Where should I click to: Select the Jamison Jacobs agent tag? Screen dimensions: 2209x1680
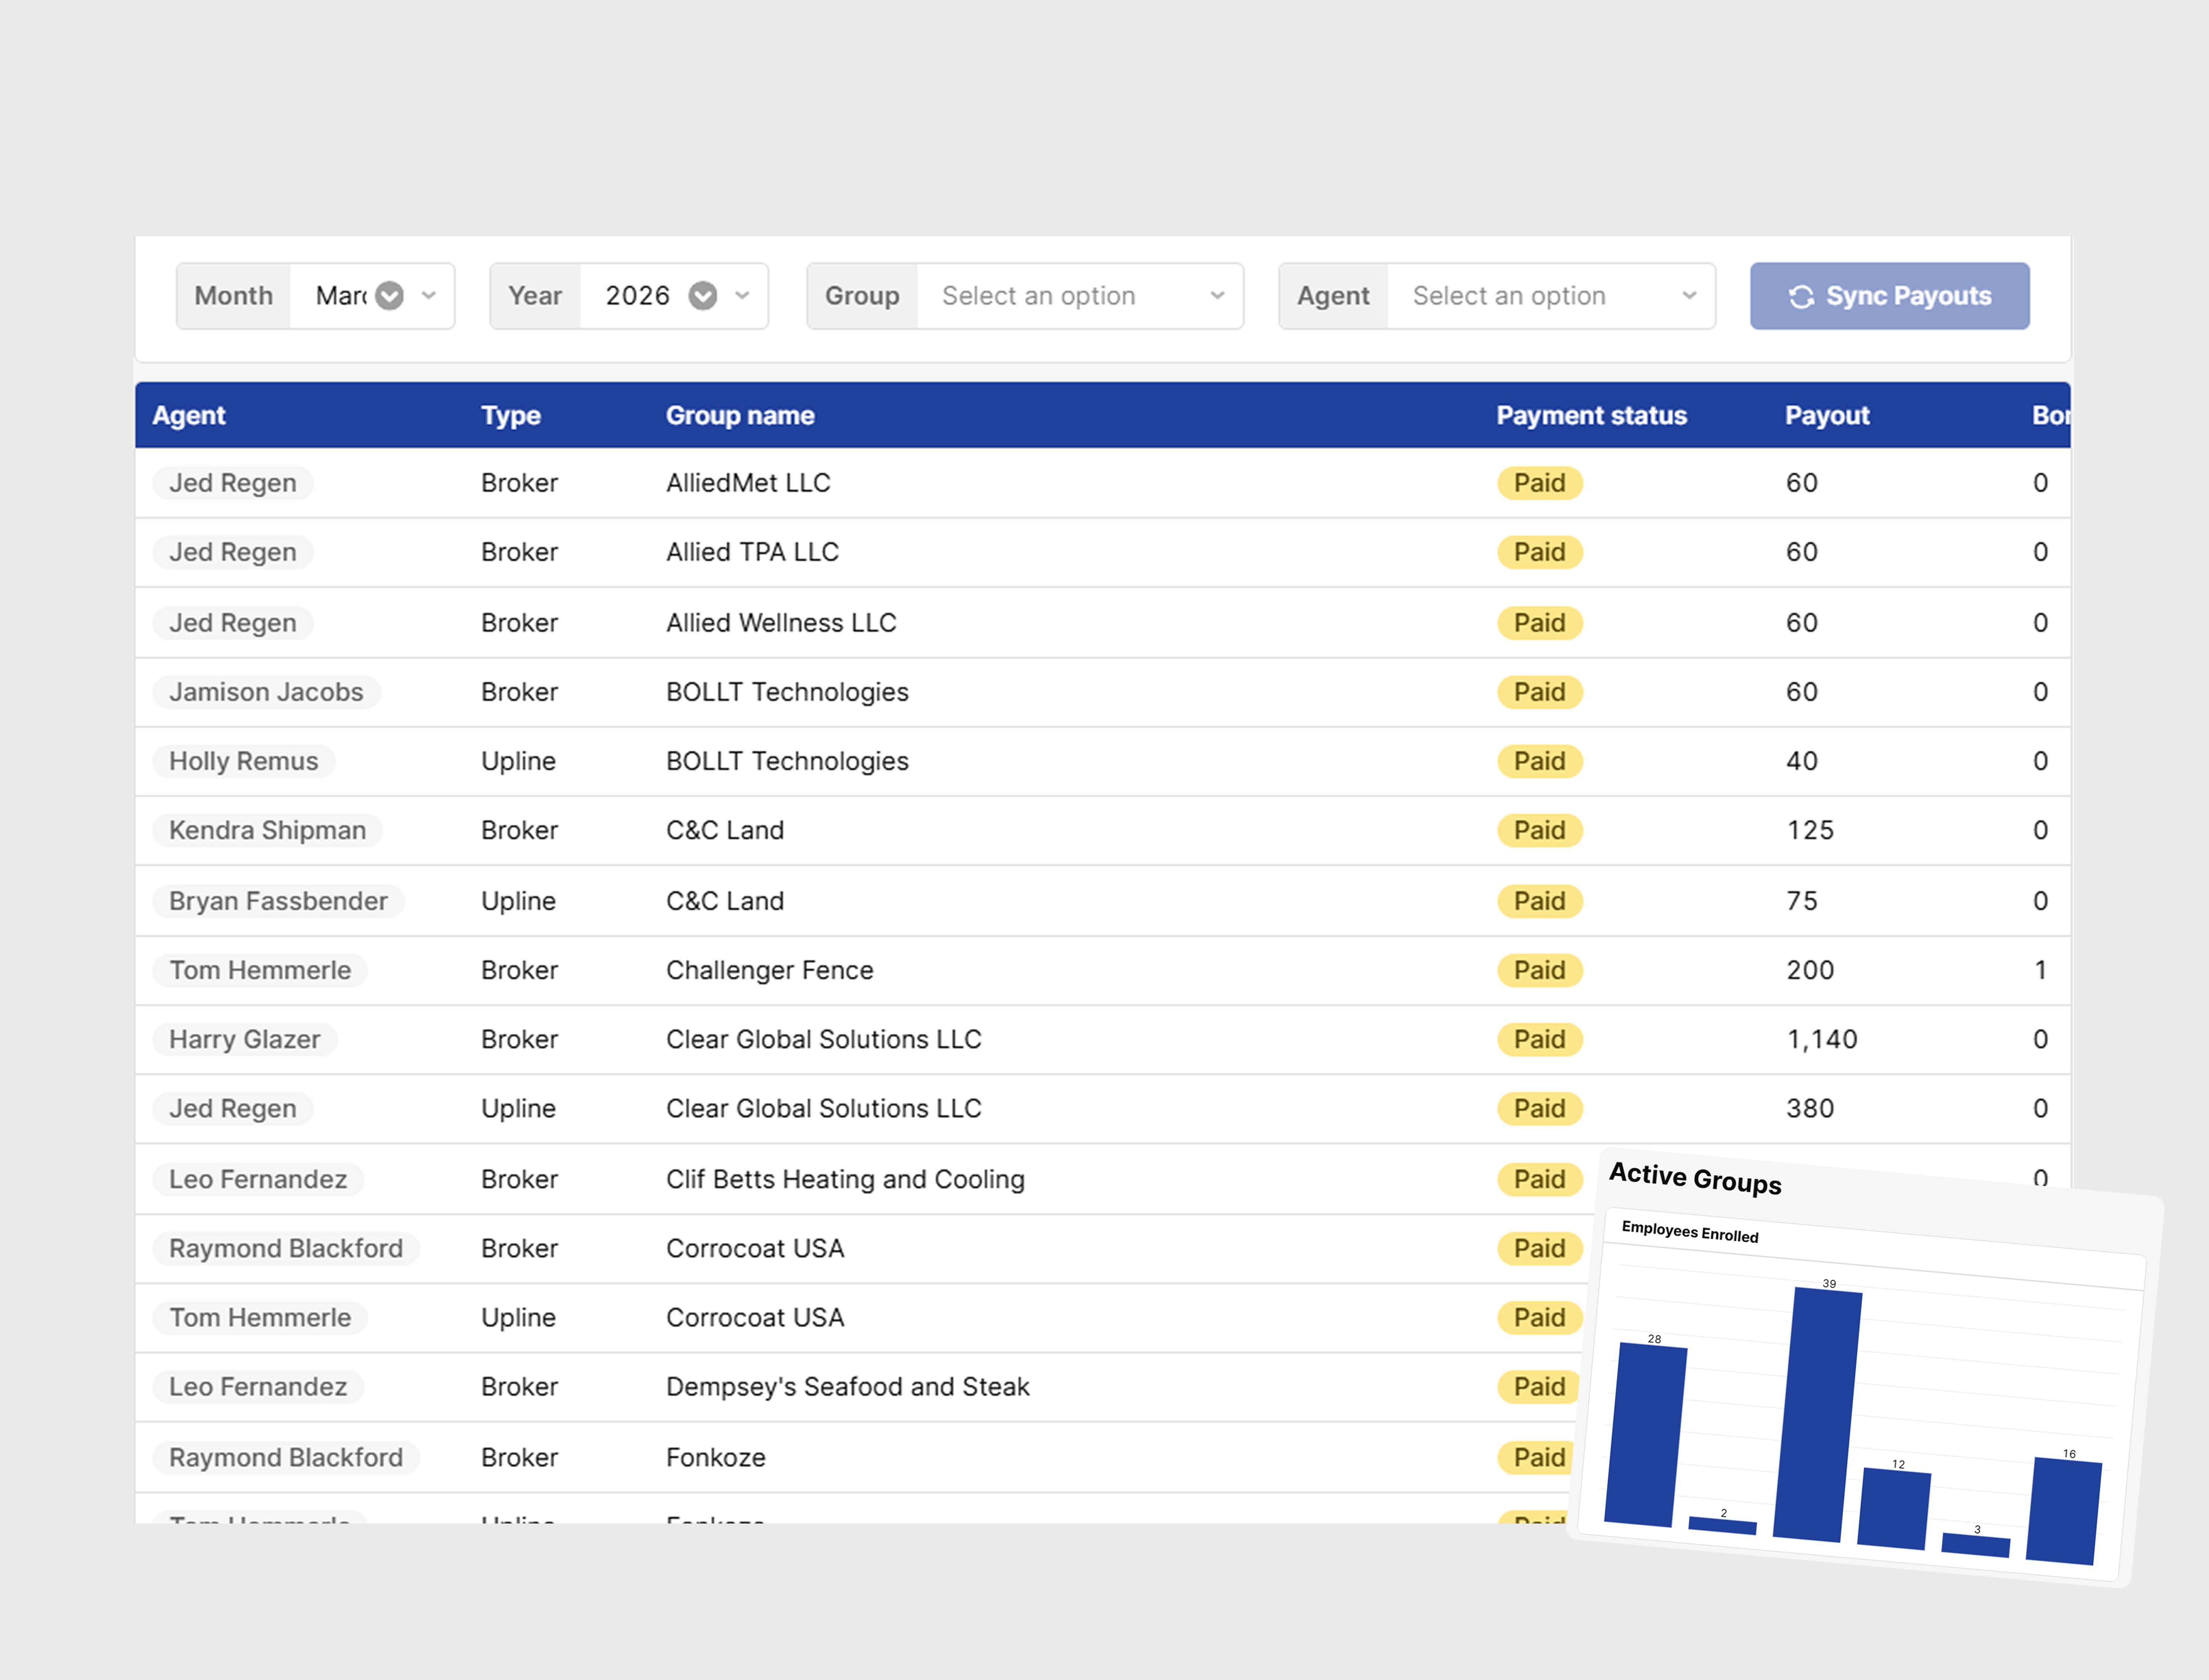266,692
